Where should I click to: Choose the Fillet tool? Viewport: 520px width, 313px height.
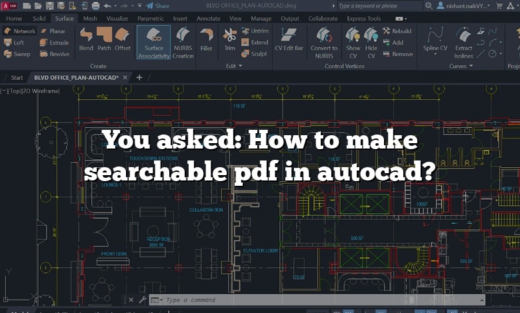point(206,39)
